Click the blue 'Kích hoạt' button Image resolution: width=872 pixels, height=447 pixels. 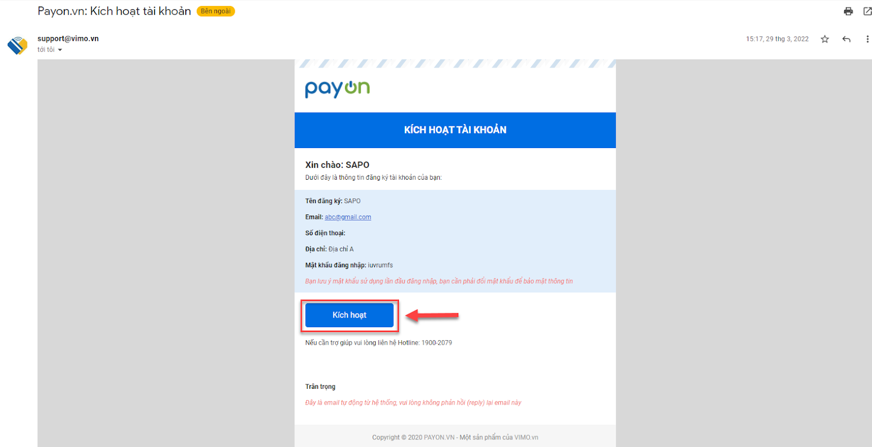point(349,315)
